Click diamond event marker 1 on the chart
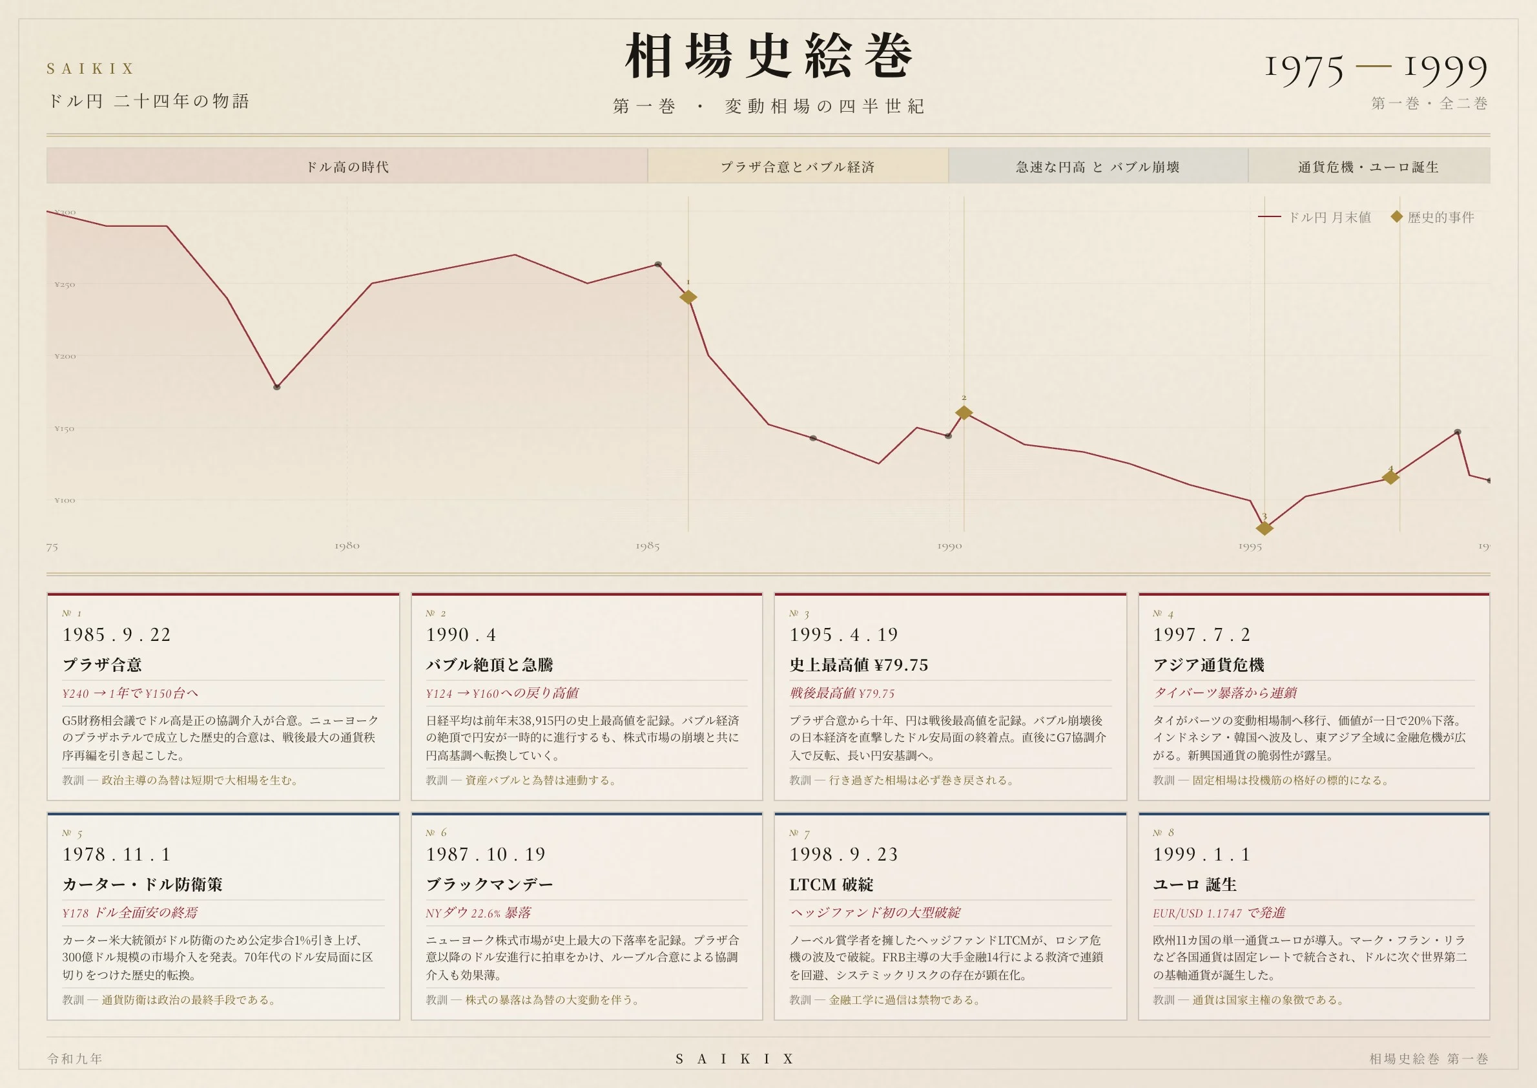This screenshot has width=1537, height=1088. pyautogui.click(x=688, y=297)
